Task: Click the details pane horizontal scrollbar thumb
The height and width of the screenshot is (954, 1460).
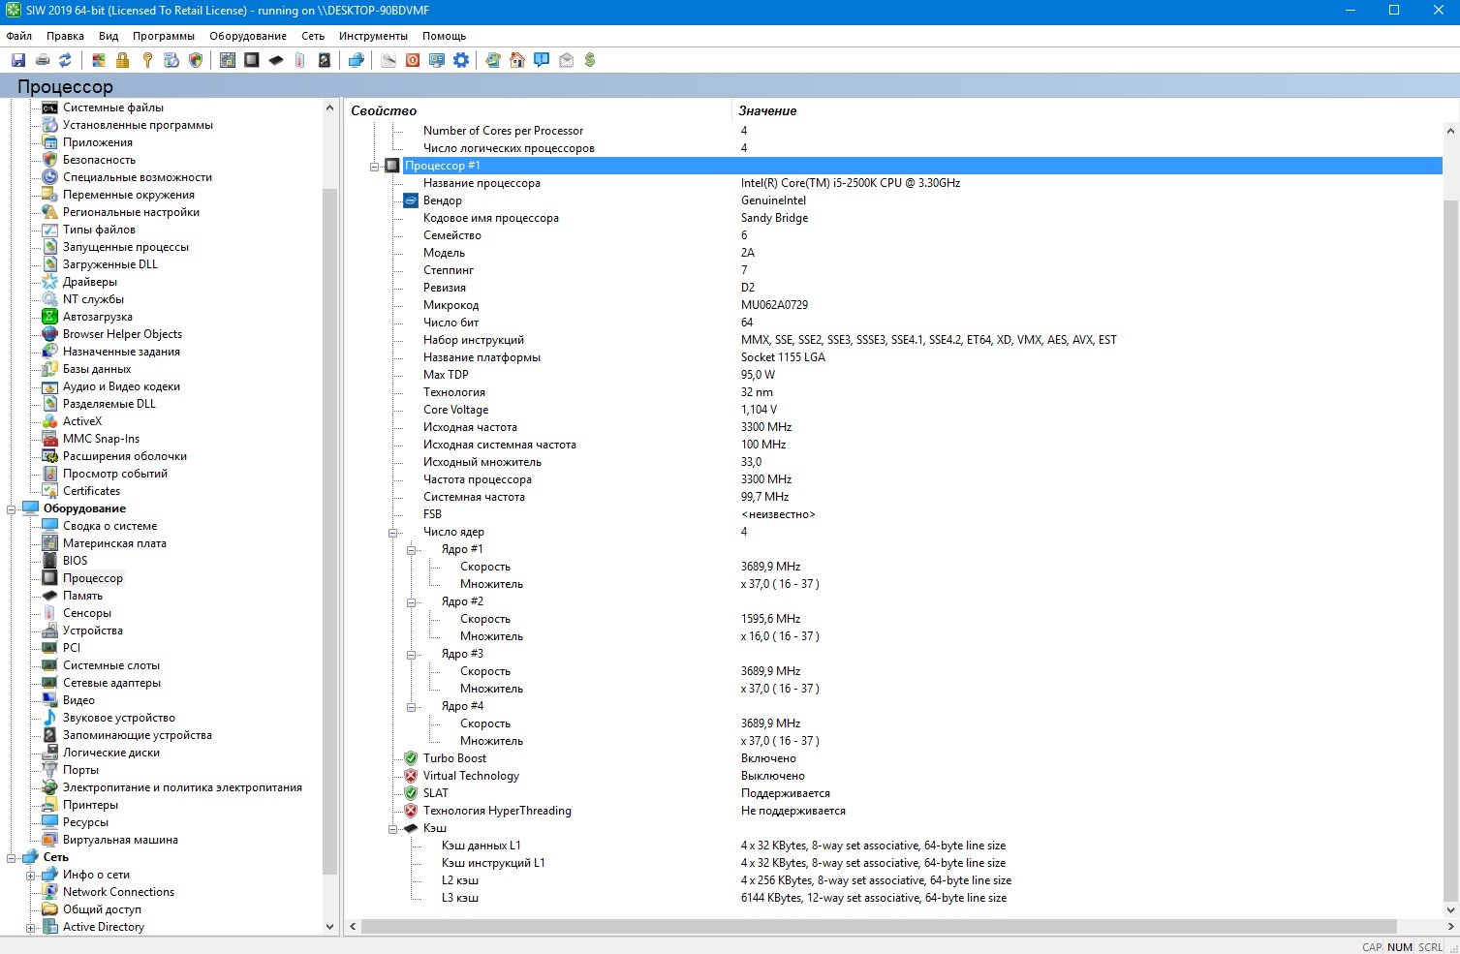Action: tap(879, 927)
